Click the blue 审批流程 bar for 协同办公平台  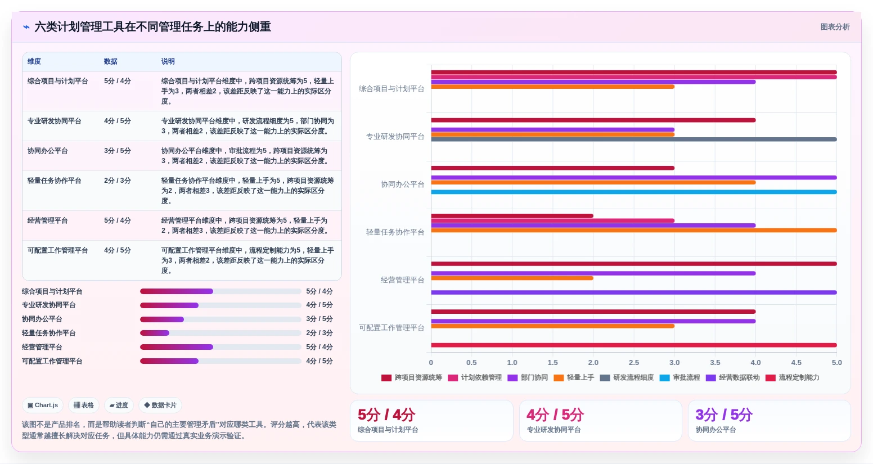pos(634,192)
